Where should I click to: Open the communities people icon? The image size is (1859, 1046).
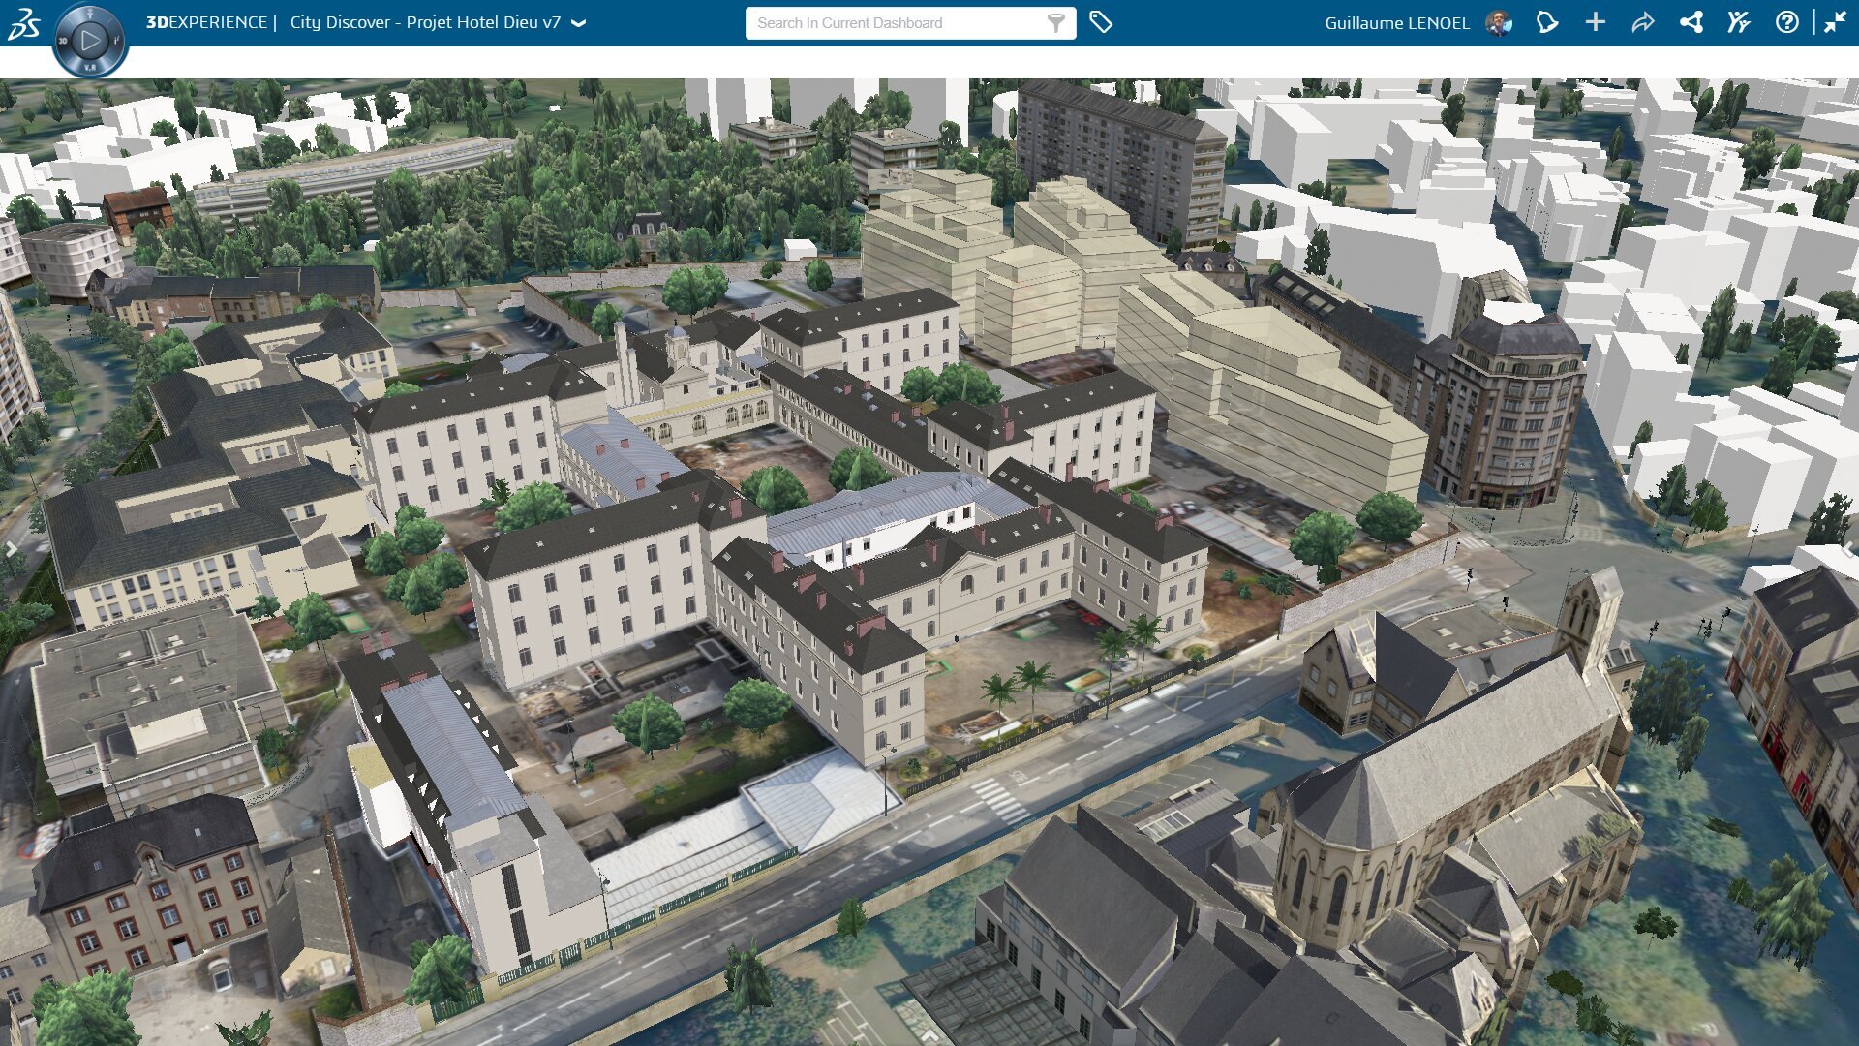pos(1739,22)
